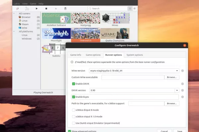Switch to the Game info tab
Image resolution: width=199 pixels, height=132 pixels.
pos(76,55)
